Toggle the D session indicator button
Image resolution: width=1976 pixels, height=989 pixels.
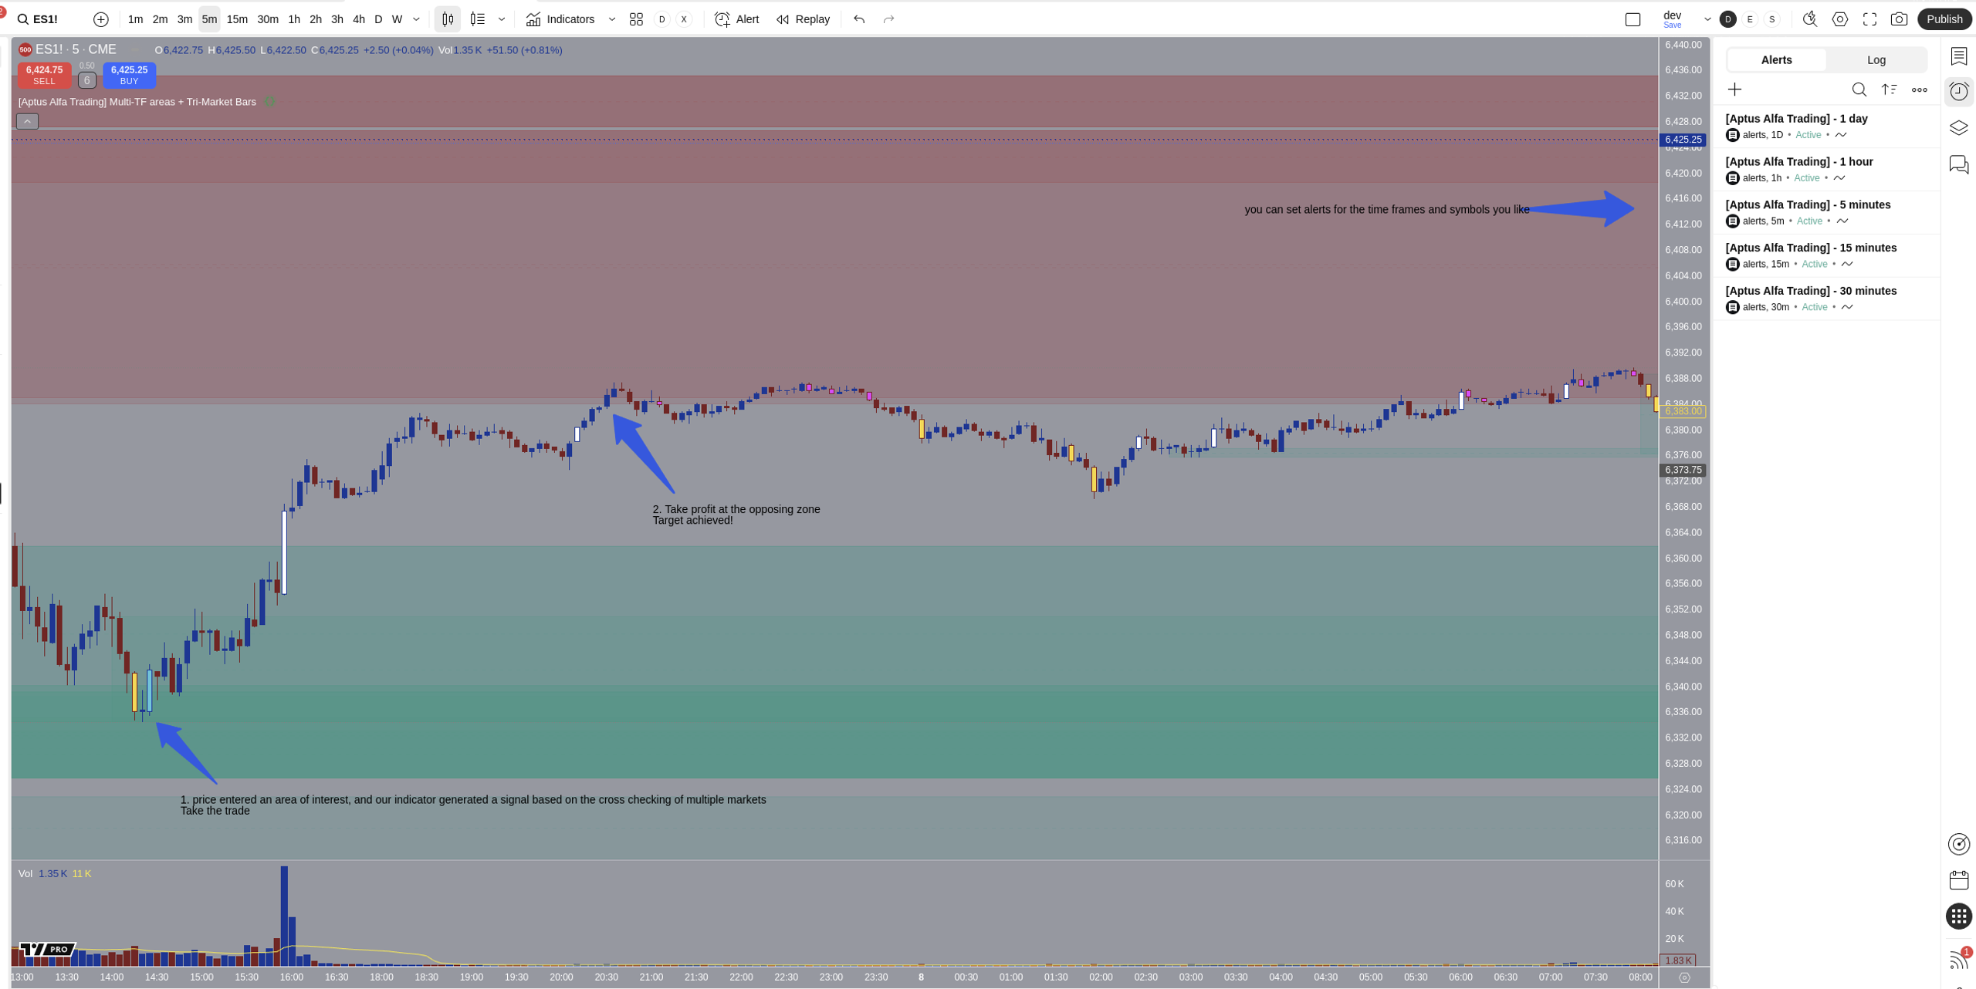[x=1728, y=19]
